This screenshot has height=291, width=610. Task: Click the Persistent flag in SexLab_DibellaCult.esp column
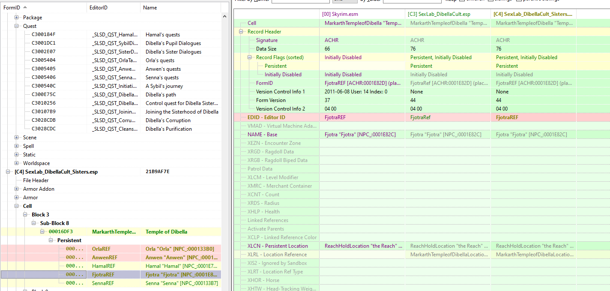click(x=421, y=66)
